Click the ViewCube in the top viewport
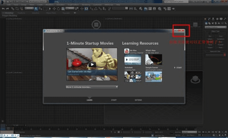Screen dimensions: 228x138 [x=97, y=24]
